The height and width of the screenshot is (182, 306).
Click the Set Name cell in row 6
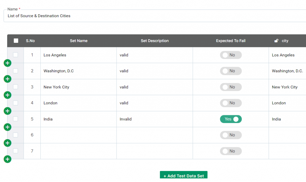79,135
